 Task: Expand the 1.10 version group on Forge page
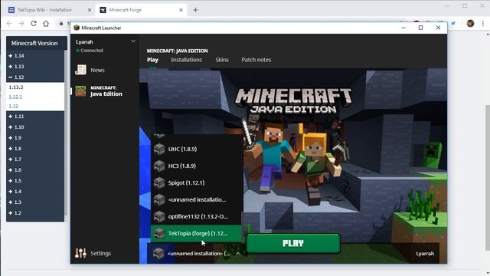click(x=11, y=127)
